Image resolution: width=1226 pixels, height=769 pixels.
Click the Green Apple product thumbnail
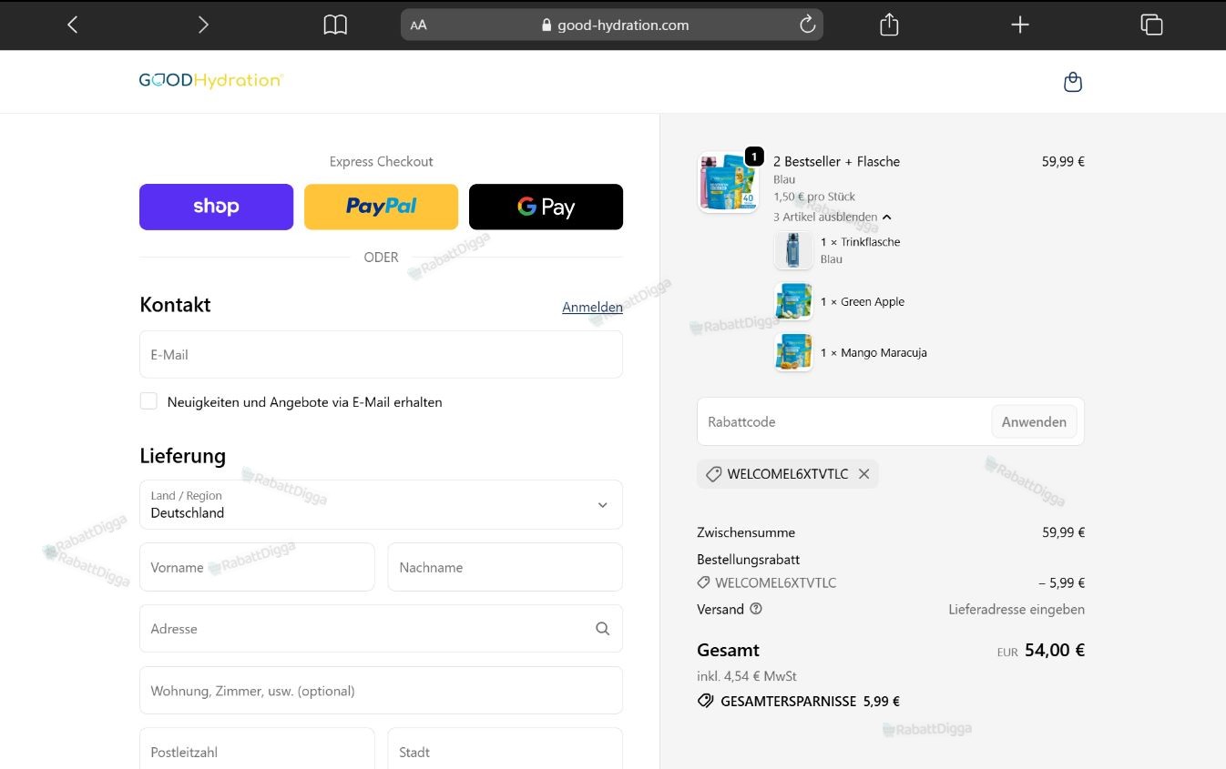(x=793, y=301)
